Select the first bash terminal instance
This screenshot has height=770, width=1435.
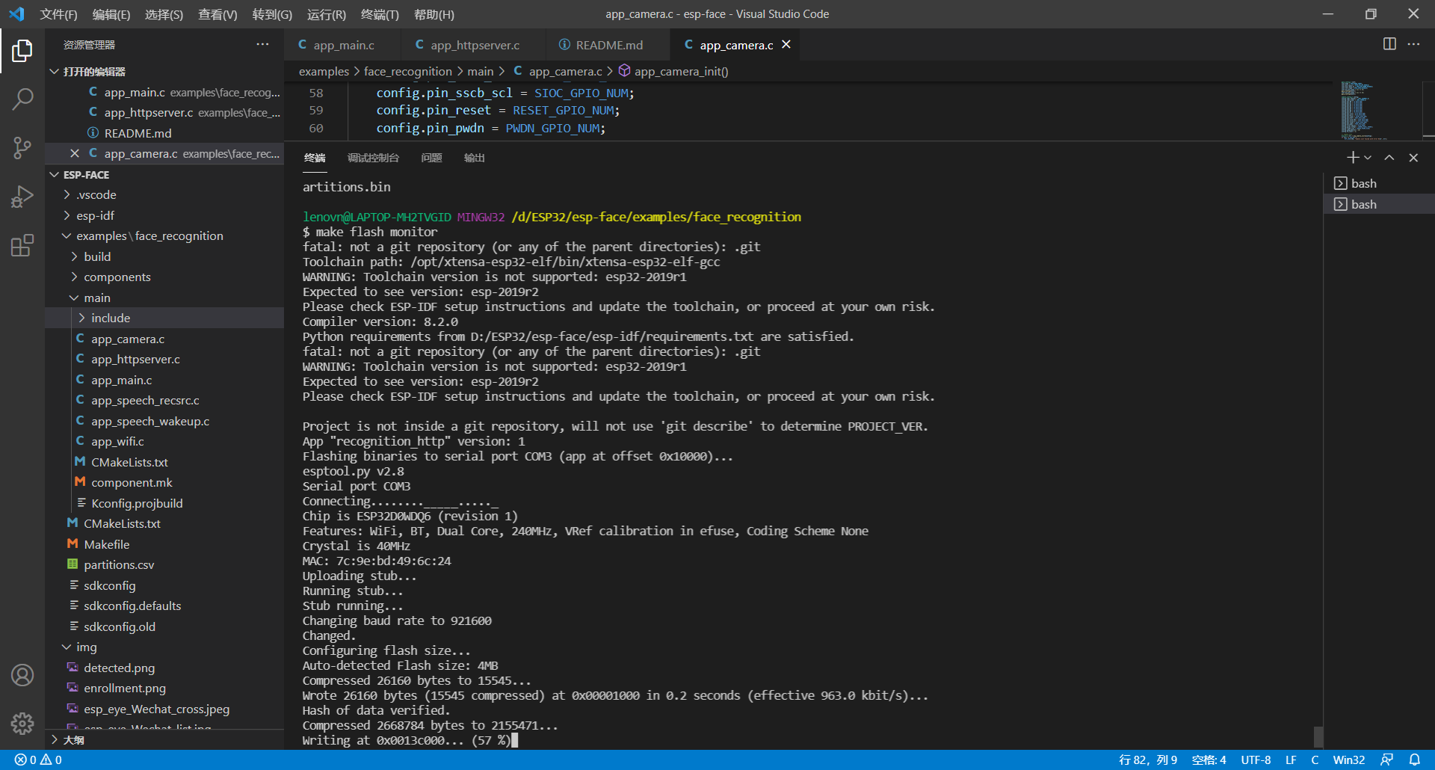[x=1379, y=183]
